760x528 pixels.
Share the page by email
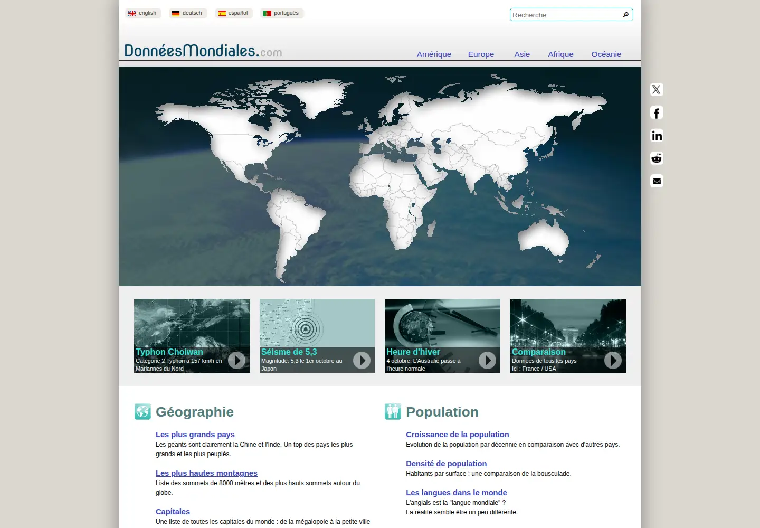point(657,181)
